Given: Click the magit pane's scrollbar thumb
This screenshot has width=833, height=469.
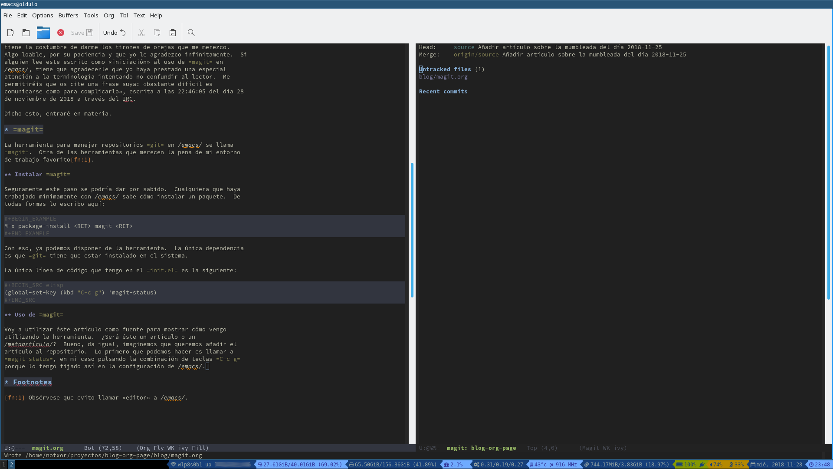Looking at the screenshot, I should point(829,172).
